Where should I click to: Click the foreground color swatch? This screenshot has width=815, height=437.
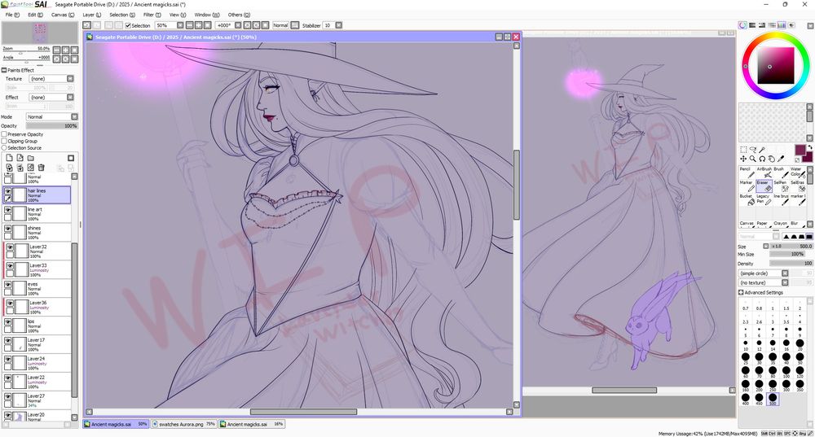click(800, 151)
